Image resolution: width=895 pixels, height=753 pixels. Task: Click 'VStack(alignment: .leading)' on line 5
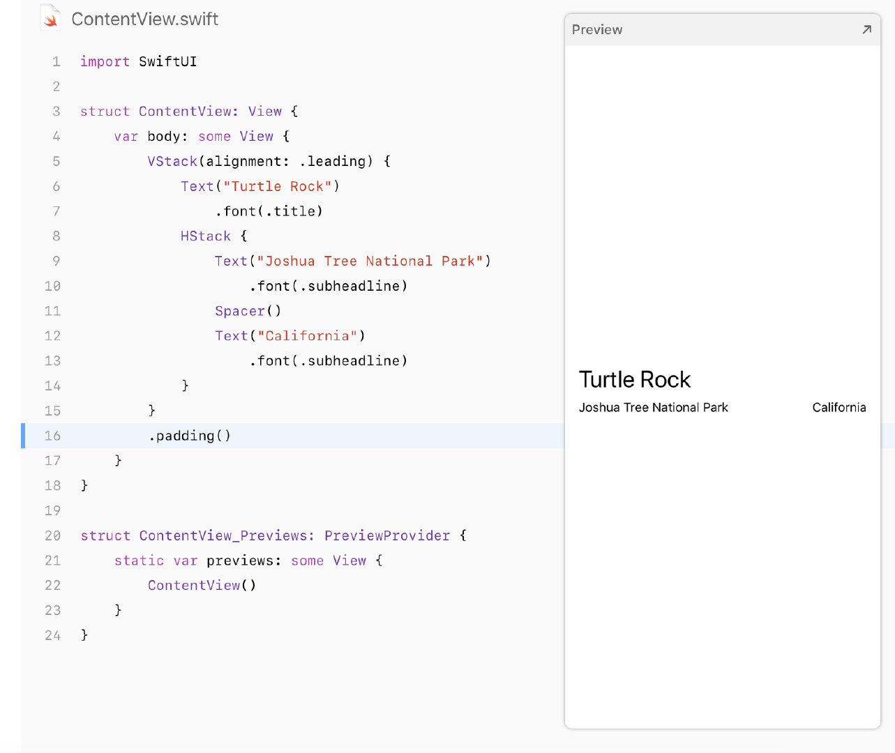260,162
